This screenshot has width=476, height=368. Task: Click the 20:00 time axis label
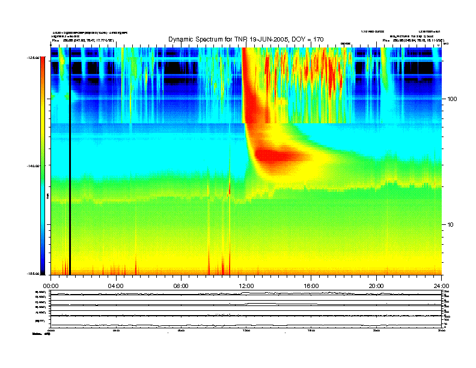point(376,286)
